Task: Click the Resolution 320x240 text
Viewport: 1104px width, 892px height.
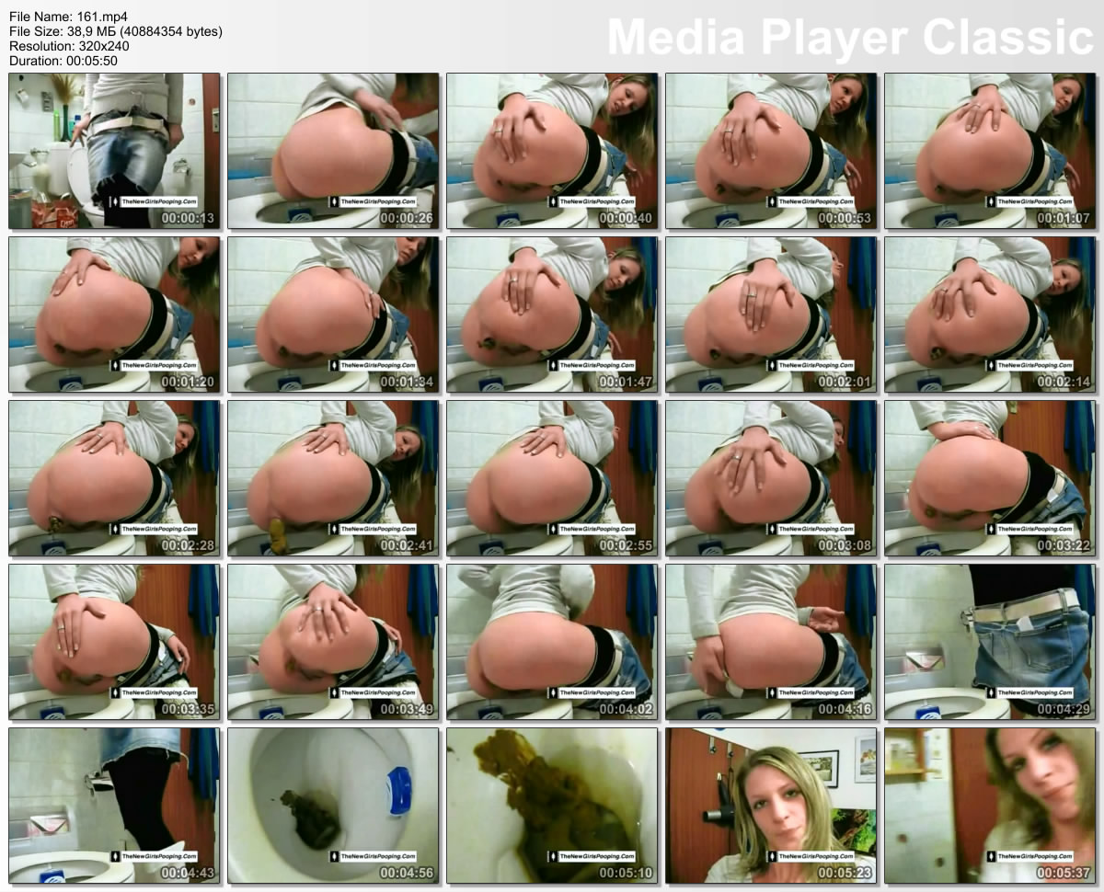Action: click(x=68, y=46)
